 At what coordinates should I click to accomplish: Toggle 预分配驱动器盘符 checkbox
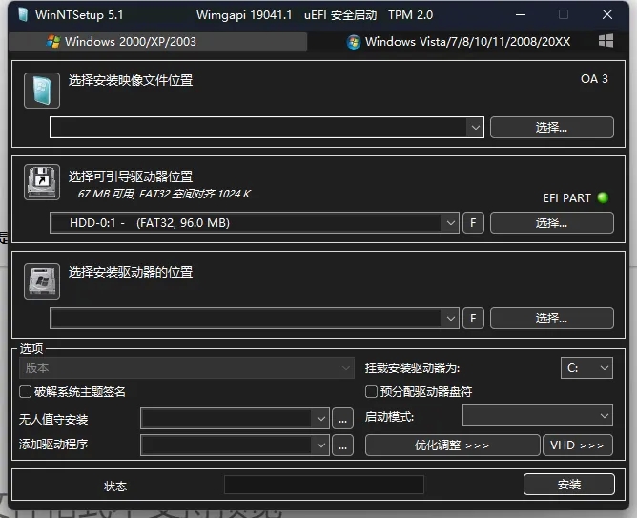tap(371, 392)
